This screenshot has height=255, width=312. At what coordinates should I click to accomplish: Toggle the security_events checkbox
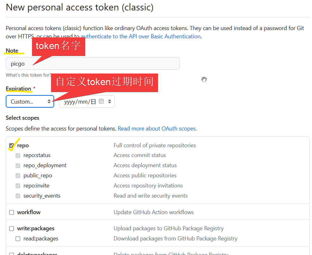coord(18,196)
